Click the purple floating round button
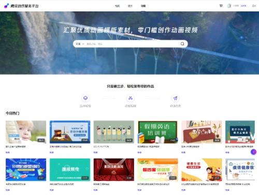 click(253, 152)
